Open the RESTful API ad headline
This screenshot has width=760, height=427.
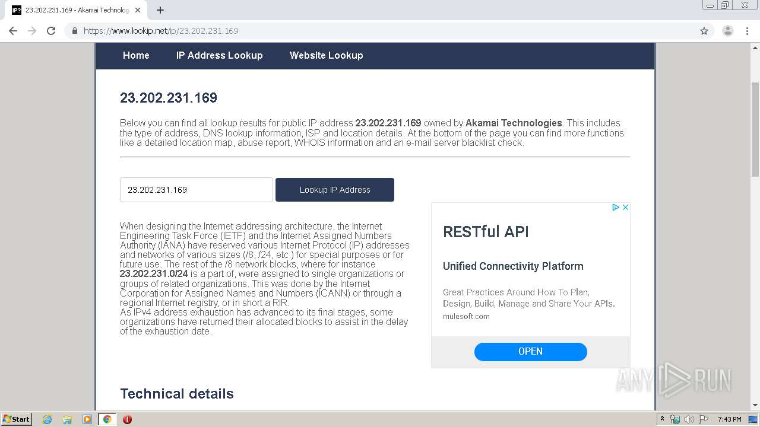coord(486,232)
